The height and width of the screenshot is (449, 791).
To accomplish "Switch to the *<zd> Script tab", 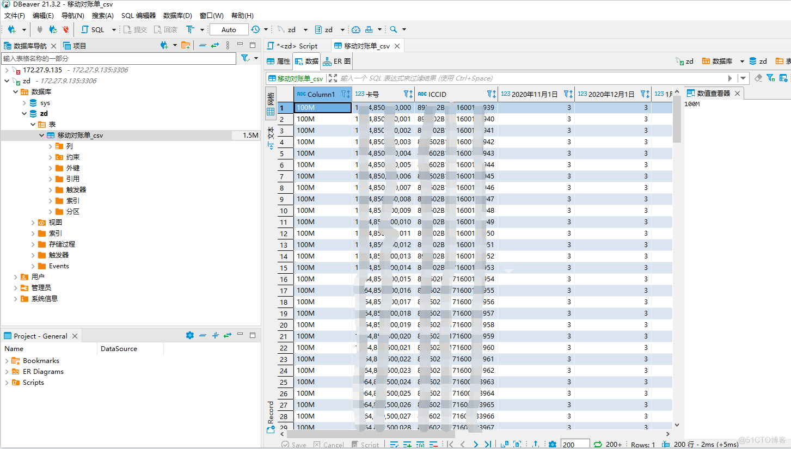I will tap(298, 46).
